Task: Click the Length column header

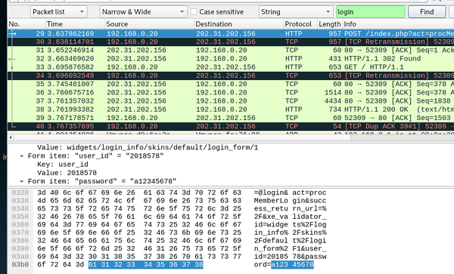Action: [x=330, y=24]
